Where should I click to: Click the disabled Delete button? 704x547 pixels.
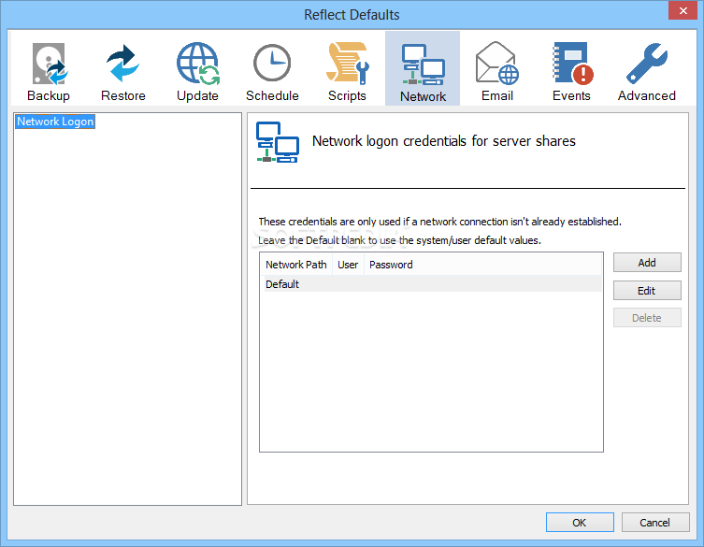click(647, 318)
